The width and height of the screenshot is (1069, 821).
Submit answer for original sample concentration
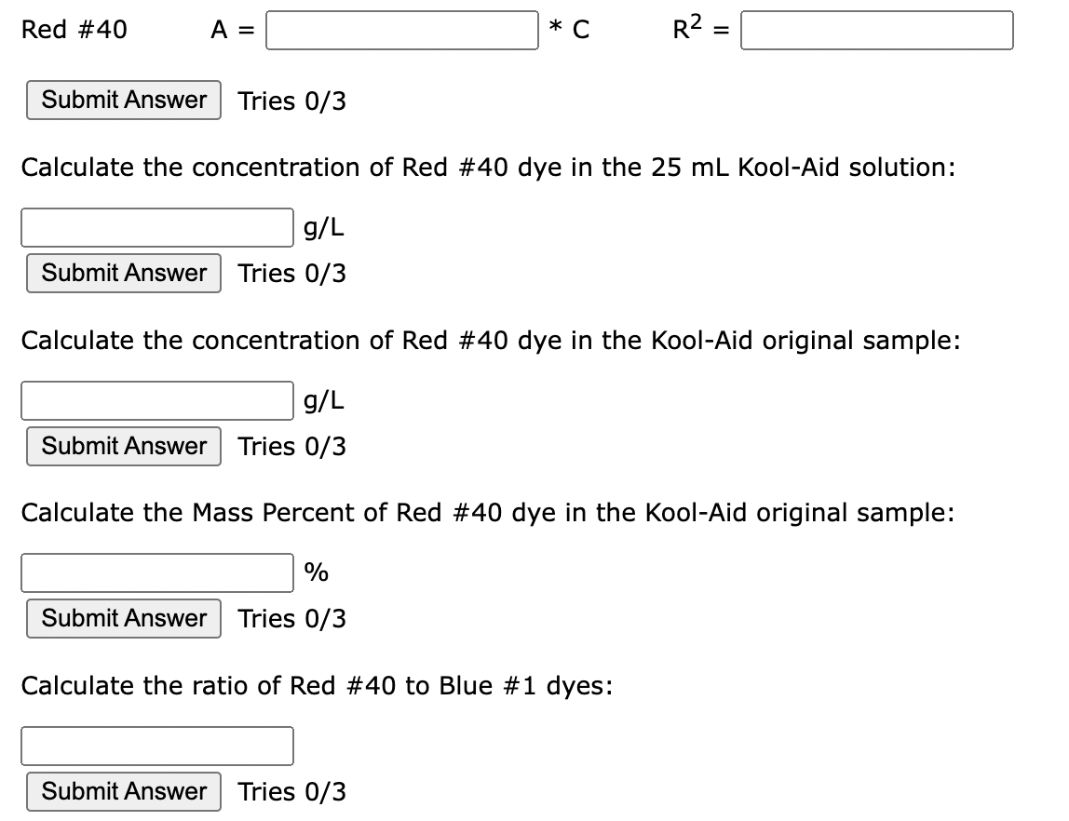pyautogui.click(x=124, y=446)
